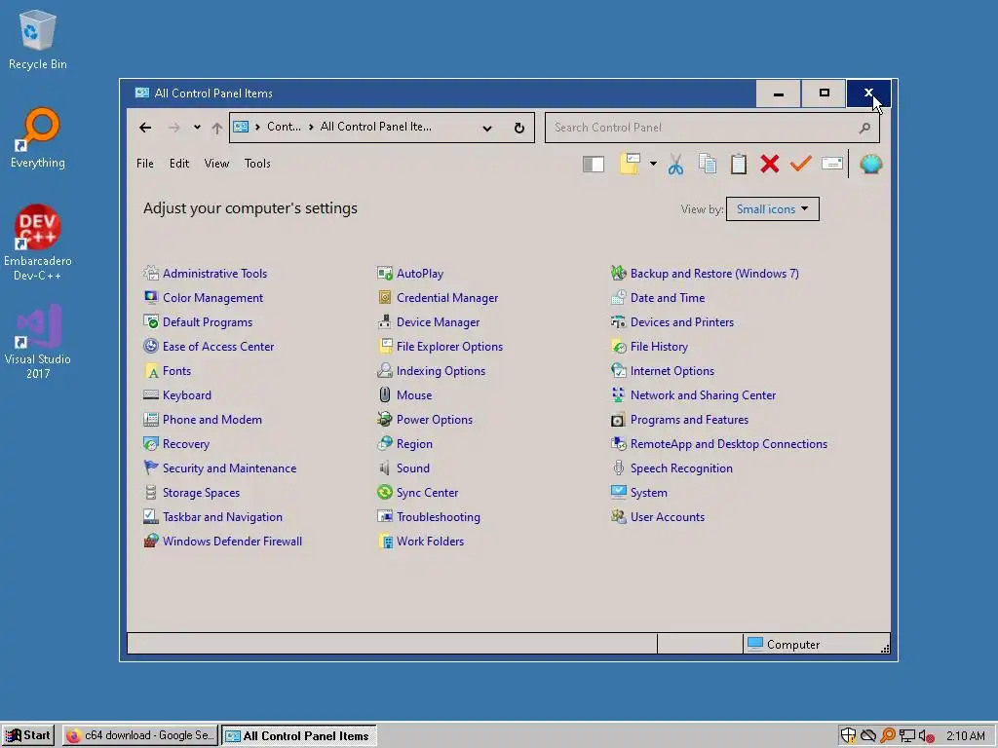
Task: Click the Windows Security shield tray icon
Action: tap(848, 735)
